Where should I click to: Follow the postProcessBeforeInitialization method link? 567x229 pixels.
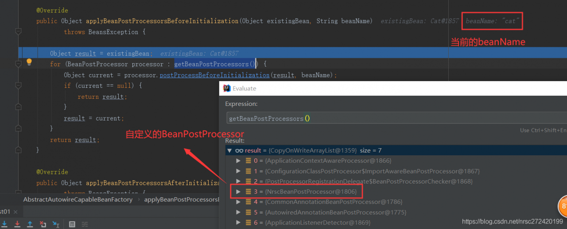click(x=214, y=75)
